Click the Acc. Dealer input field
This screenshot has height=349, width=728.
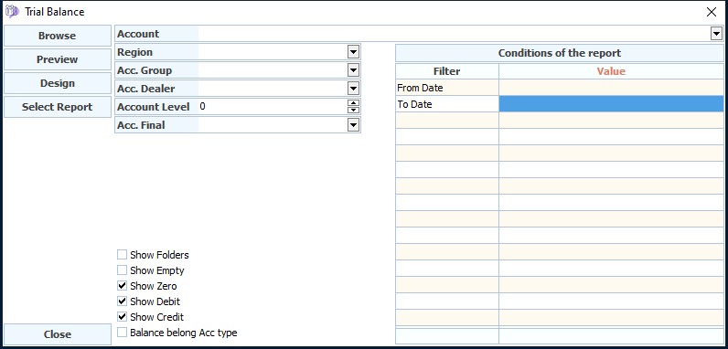(273, 89)
